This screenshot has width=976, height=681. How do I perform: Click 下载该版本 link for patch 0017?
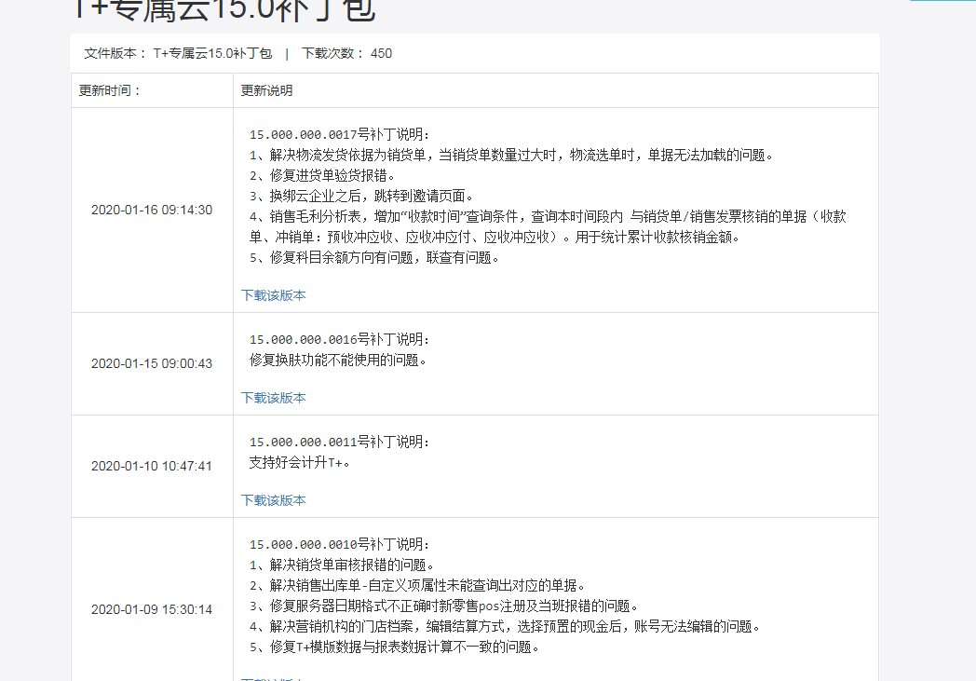[x=273, y=295]
